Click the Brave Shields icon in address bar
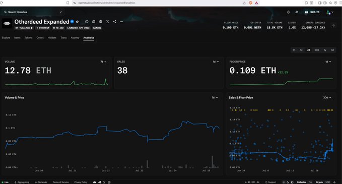The image size is (342, 184). (250, 3)
